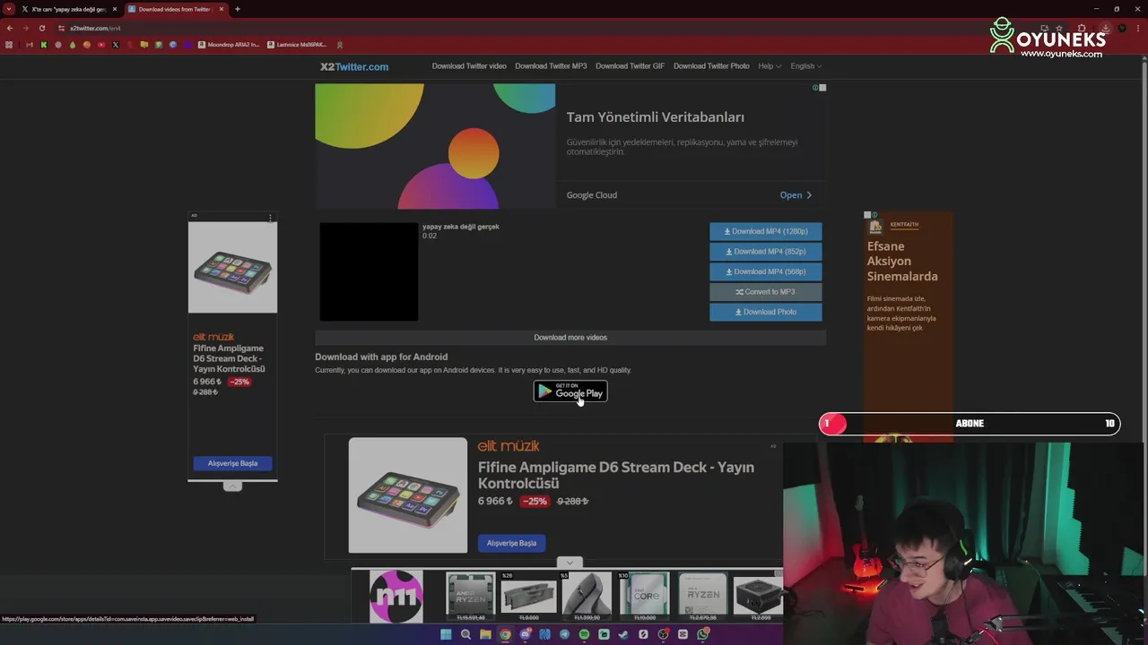Open the YouTube bookmark icon
The image size is (1148, 645).
tap(101, 45)
